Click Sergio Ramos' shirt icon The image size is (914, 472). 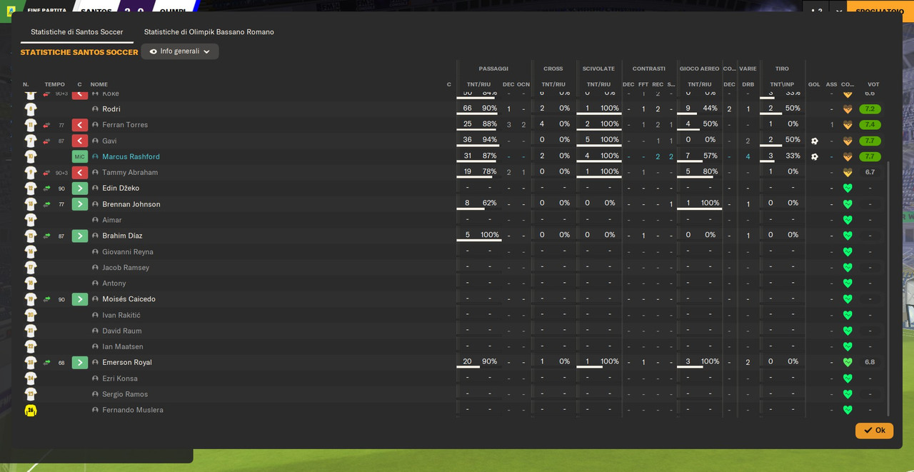point(31,394)
